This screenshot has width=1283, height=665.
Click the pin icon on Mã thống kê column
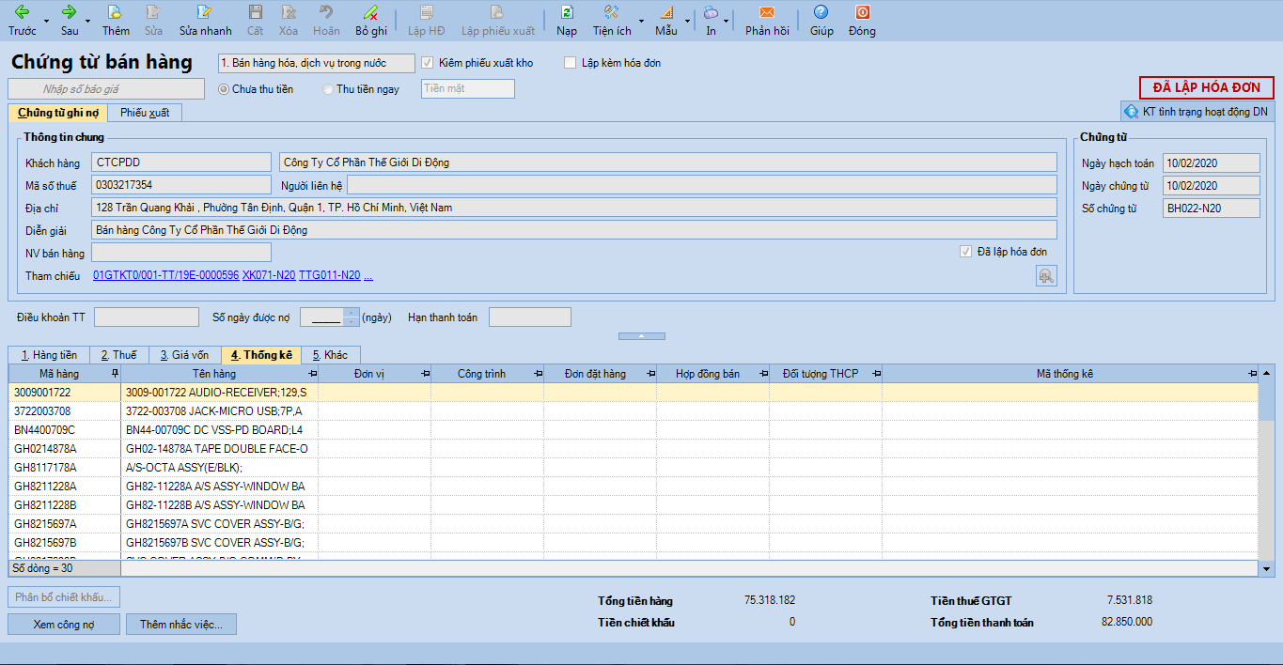pyautogui.click(x=1252, y=374)
